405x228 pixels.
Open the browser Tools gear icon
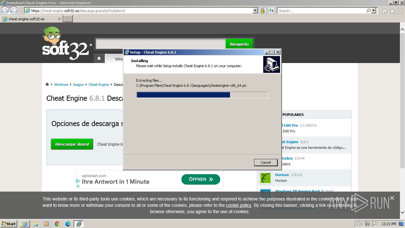[x=400, y=11]
